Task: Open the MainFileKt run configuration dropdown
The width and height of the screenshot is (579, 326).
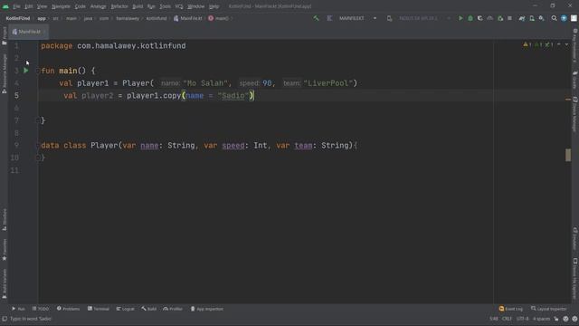Action: coord(357,18)
